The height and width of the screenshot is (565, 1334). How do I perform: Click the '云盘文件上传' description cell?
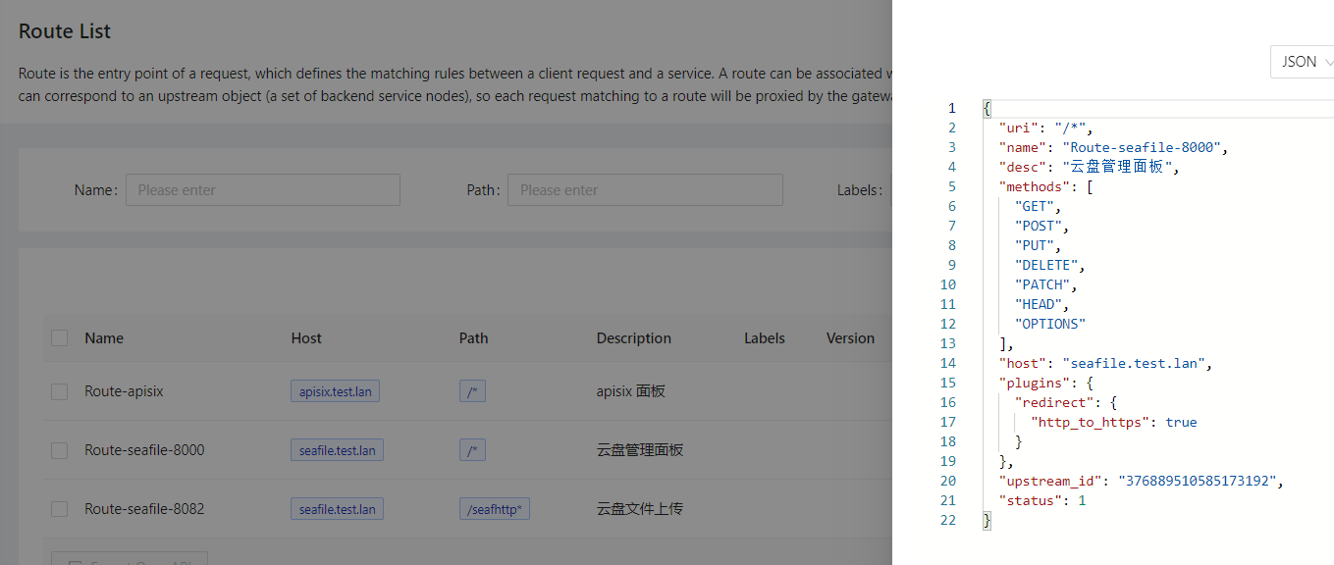[640, 509]
